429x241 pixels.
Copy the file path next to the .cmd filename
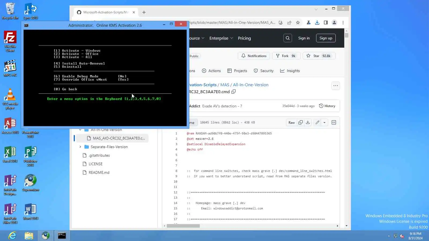pos(234,92)
